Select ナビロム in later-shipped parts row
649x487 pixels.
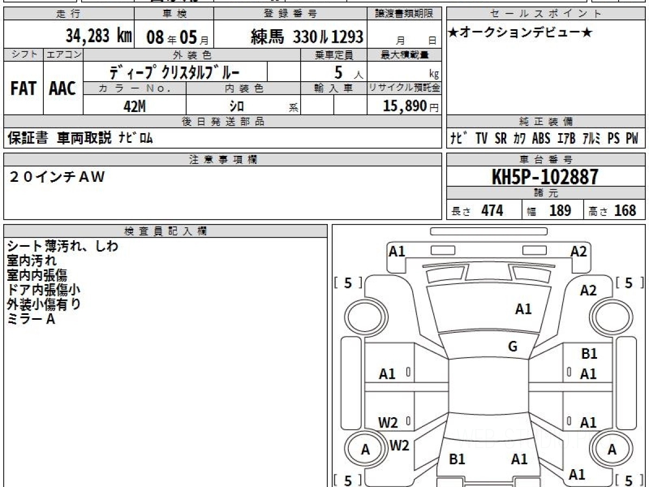[135, 138]
